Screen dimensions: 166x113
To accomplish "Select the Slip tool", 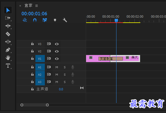I will point(8,42).
